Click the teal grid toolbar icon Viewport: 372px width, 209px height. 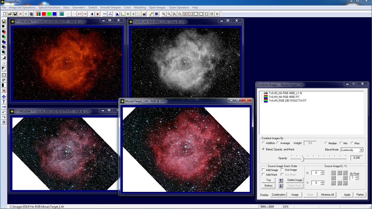[x=62, y=14]
